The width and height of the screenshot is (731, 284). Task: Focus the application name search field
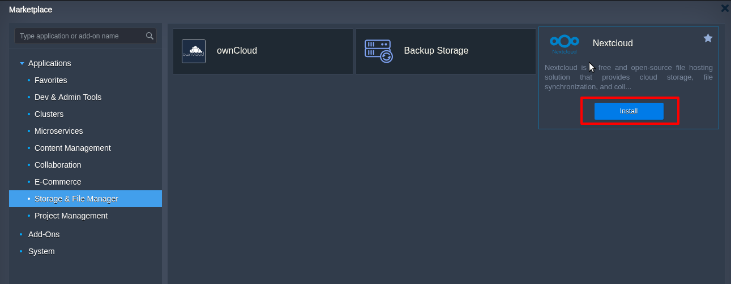[x=79, y=36]
